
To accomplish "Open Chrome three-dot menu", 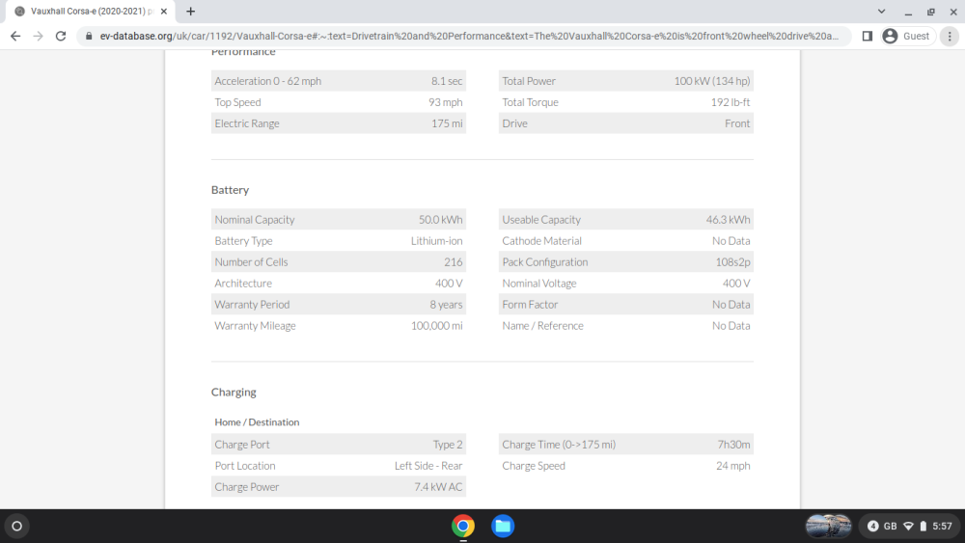I will click(x=950, y=37).
